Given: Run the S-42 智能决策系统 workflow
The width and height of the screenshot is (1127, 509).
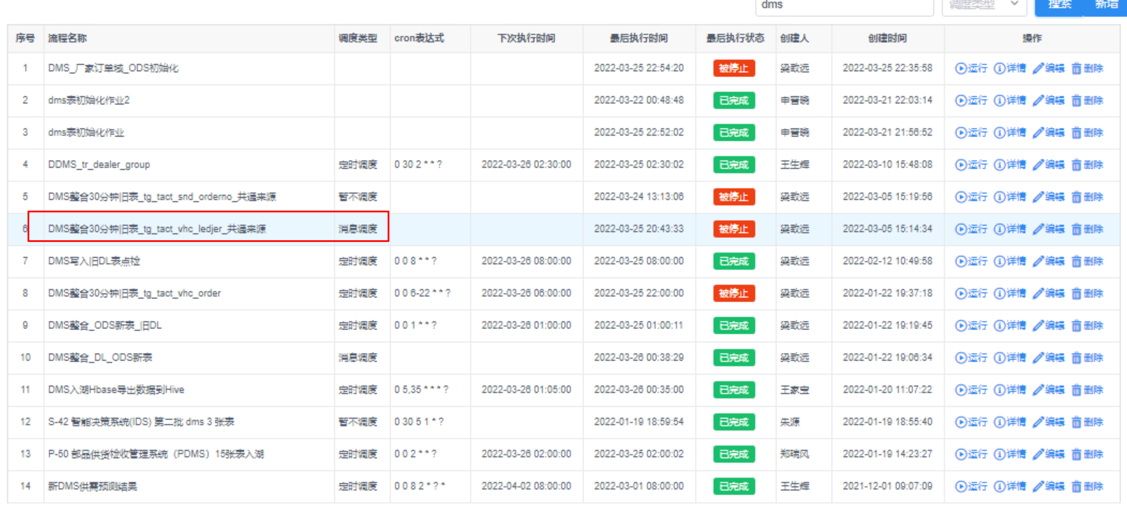Looking at the screenshot, I should 971,422.
